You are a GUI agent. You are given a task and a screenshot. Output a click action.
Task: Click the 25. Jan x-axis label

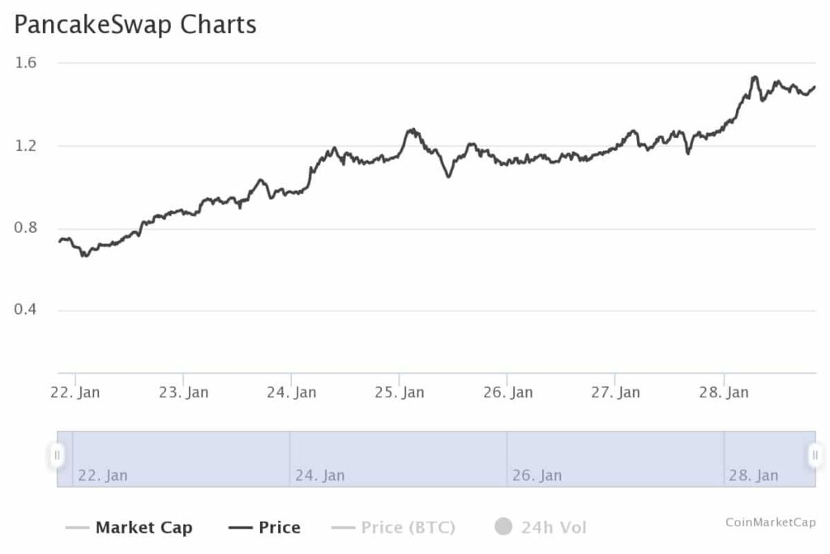coord(399,393)
